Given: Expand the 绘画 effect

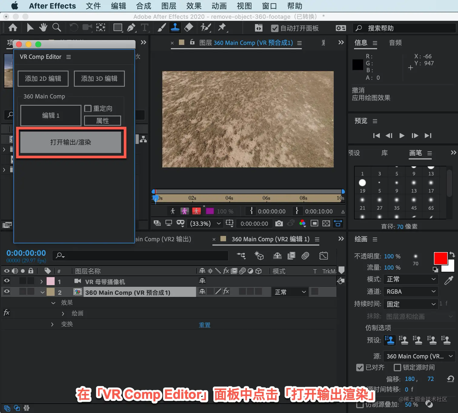Looking at the screenshot, I should 63,313.
